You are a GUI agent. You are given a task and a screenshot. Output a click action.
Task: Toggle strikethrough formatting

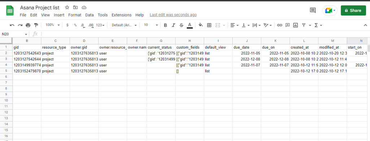[181, 25]
